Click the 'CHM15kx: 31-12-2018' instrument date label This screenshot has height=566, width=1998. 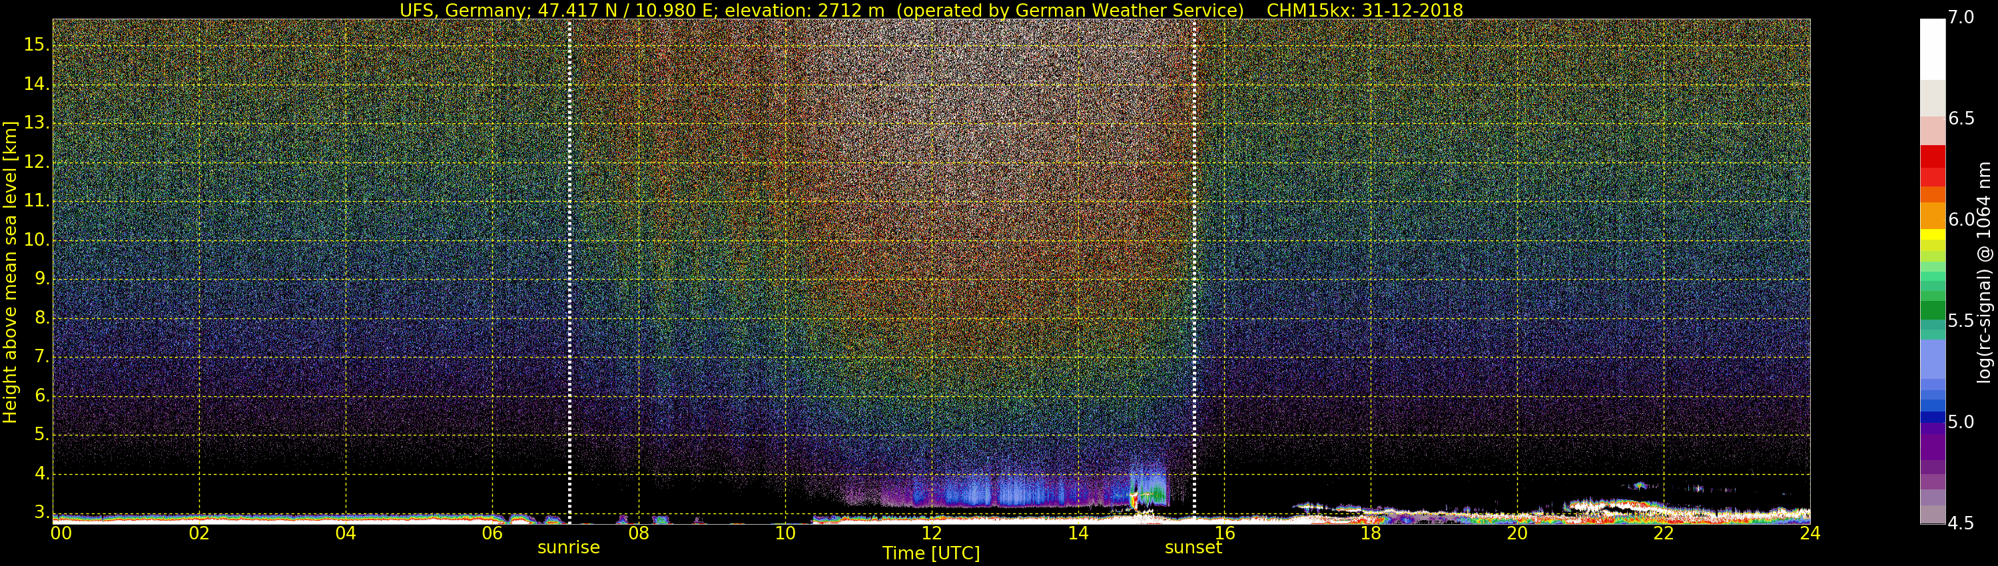pyautogui.click(x=1365, y=10)
